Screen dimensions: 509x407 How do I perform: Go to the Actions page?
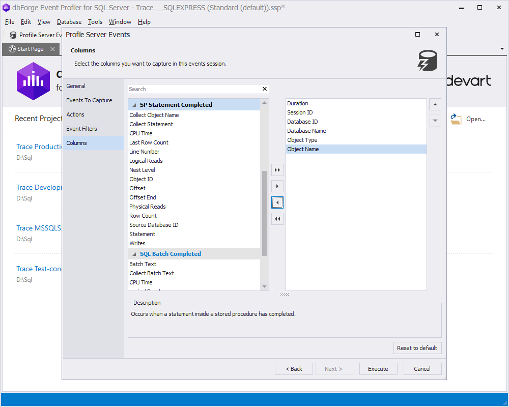pos(93,114)
